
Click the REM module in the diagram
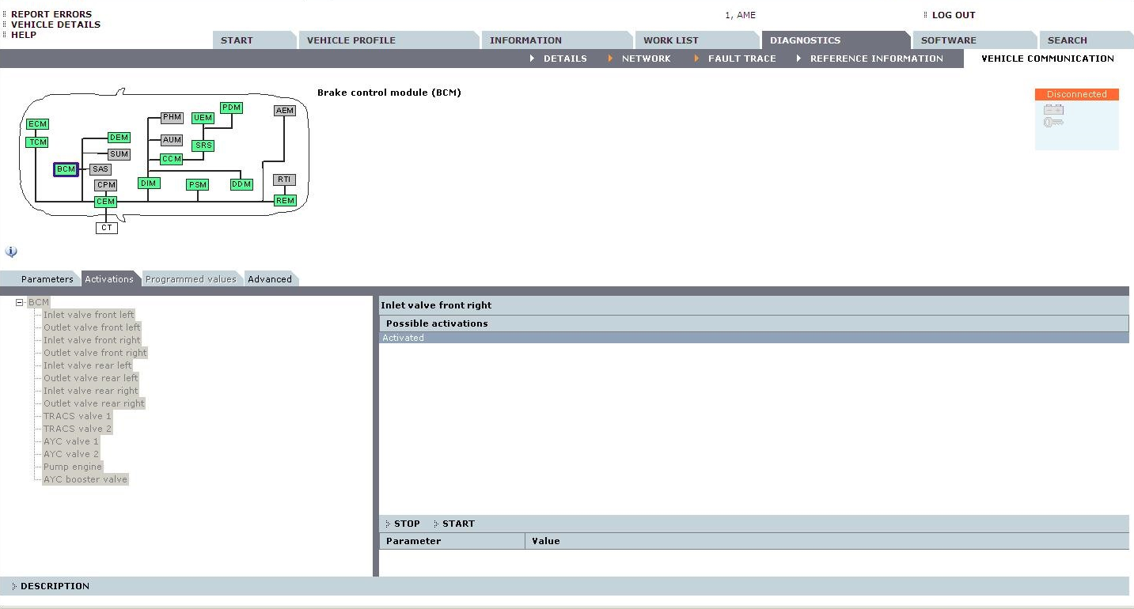click(x=285, y=201)
